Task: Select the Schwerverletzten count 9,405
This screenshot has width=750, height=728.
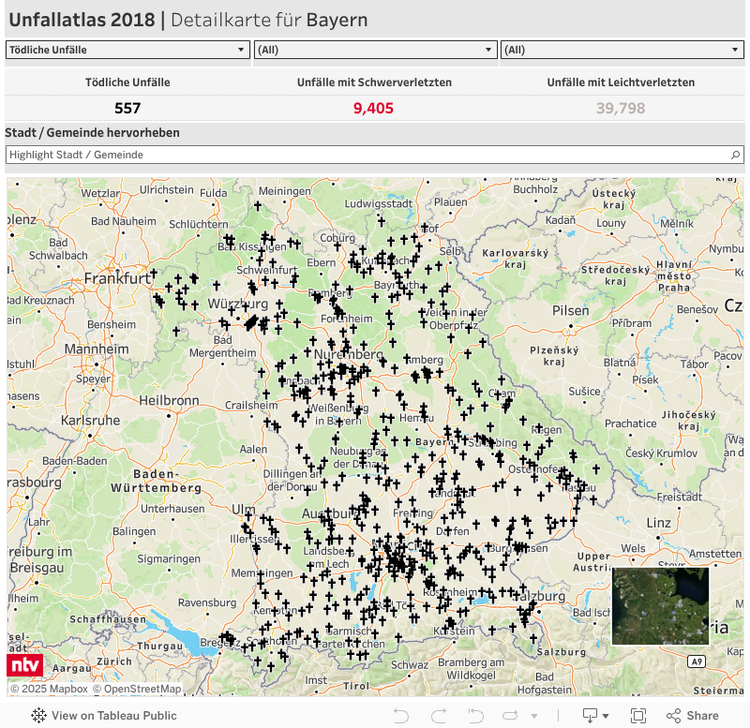Action: pos(373,108)
